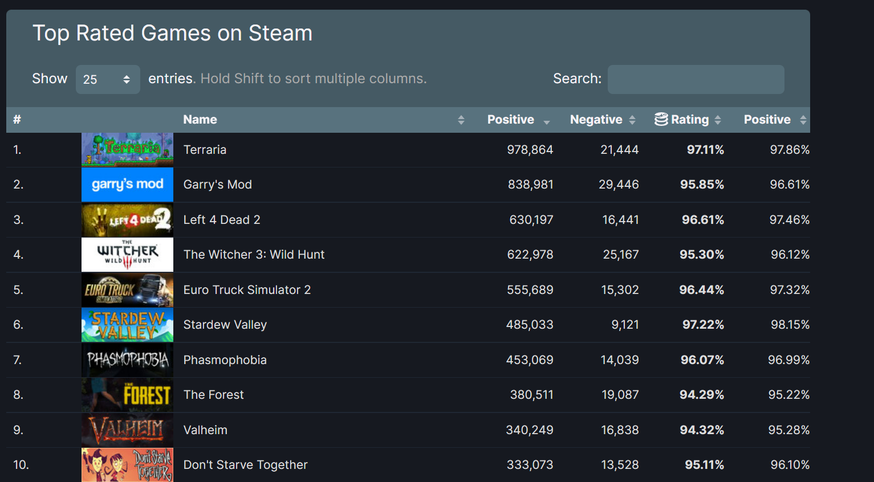Click the coins icon beside Rating header

pos(661,120)
